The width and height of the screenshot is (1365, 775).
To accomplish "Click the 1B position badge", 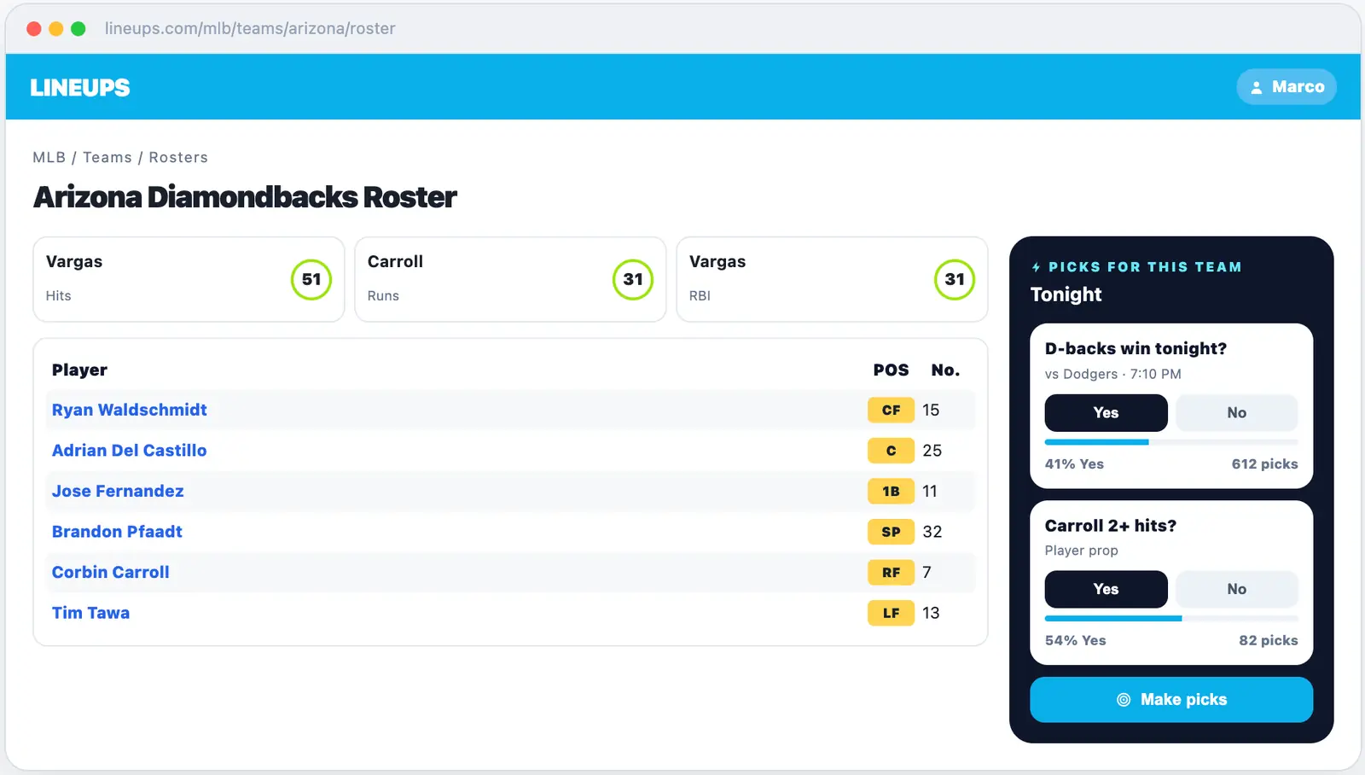I will pos(891,492).
